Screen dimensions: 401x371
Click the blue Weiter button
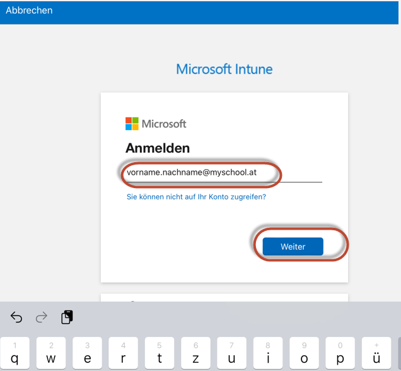293,247
